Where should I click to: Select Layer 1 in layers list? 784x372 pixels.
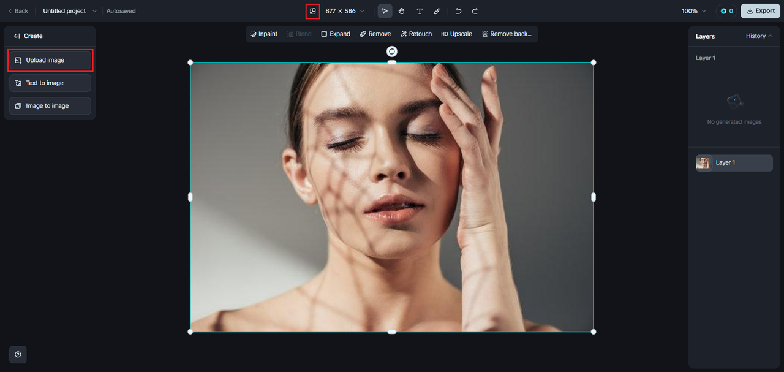(734, 163)
